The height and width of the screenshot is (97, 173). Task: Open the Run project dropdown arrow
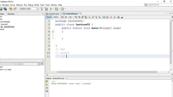pyautogui.click(x=54, y=9)
